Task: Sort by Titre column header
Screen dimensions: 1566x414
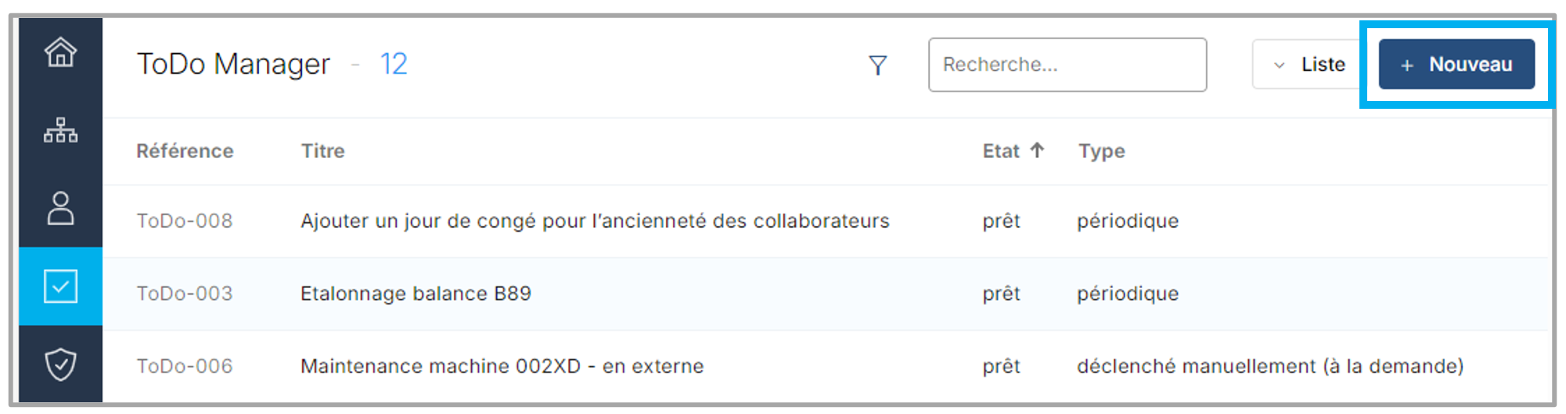Action: coord(322,151)
